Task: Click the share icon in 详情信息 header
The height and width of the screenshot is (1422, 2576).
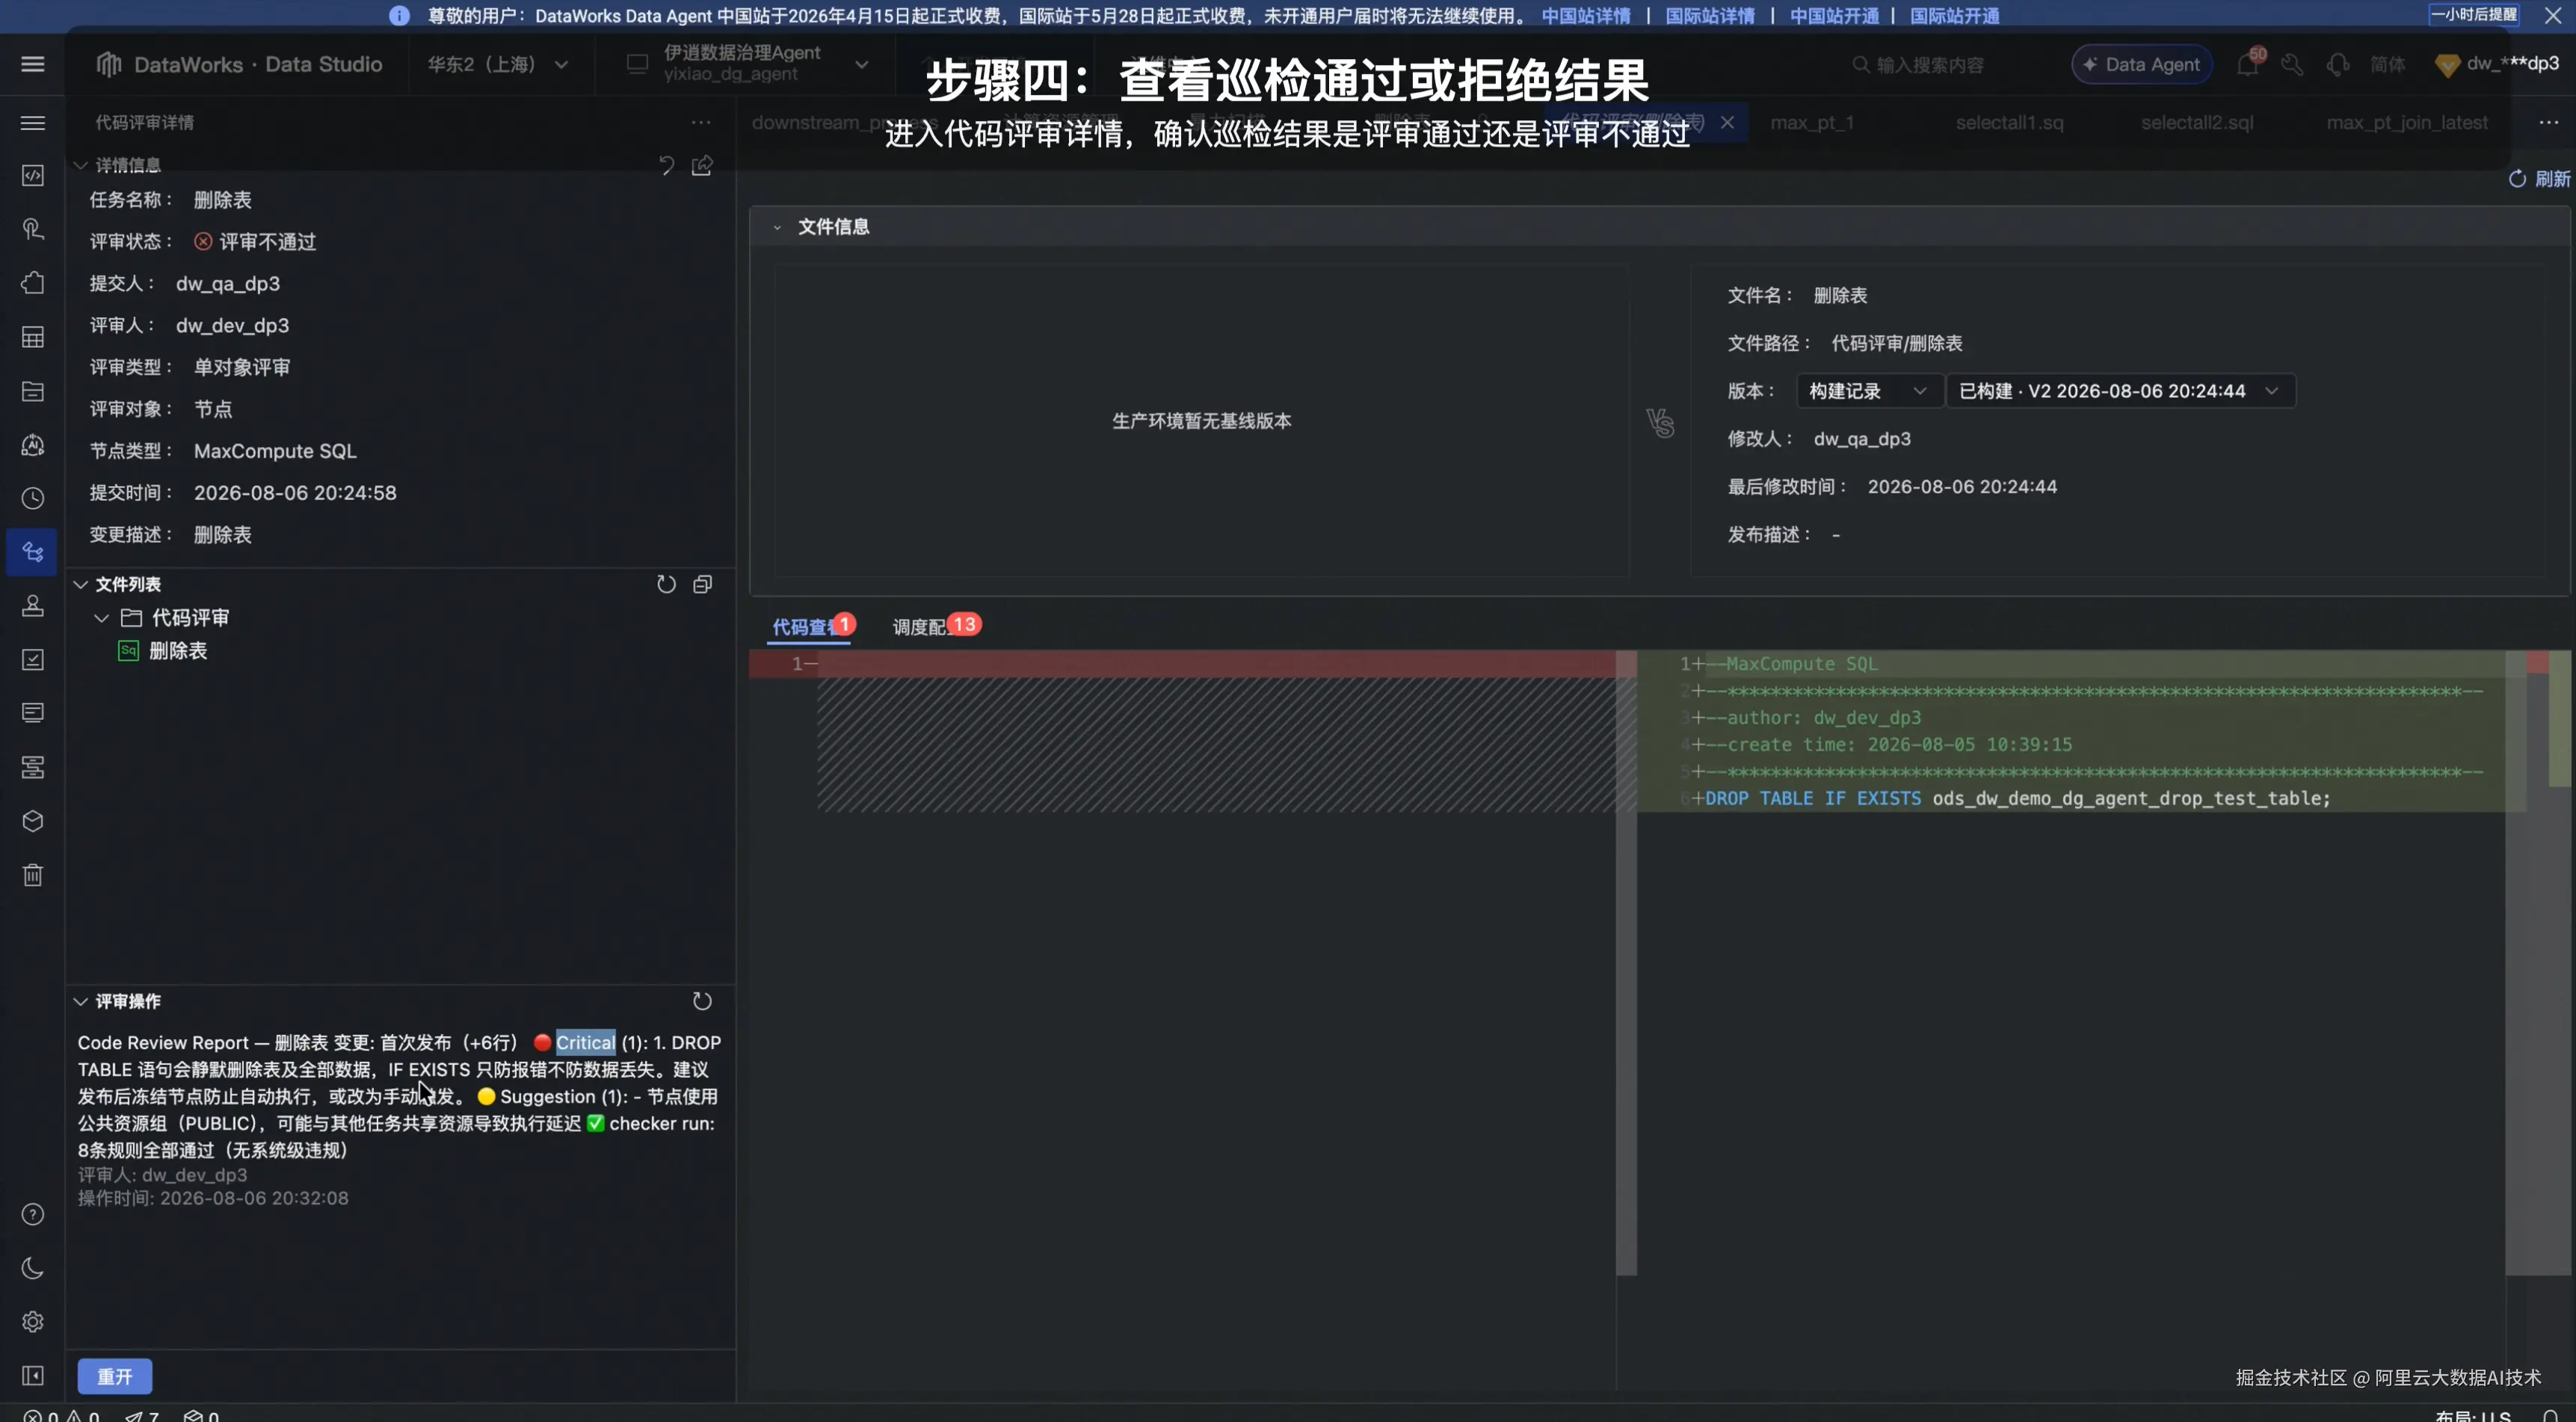Action: coord(703,165)
